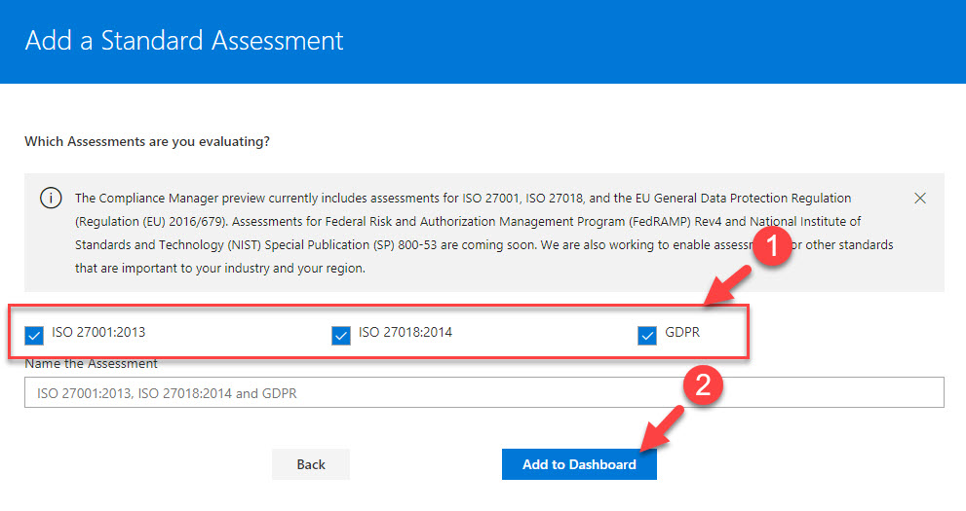
Task: Dismiss the info banner with X icon
Action: [920, 198]
